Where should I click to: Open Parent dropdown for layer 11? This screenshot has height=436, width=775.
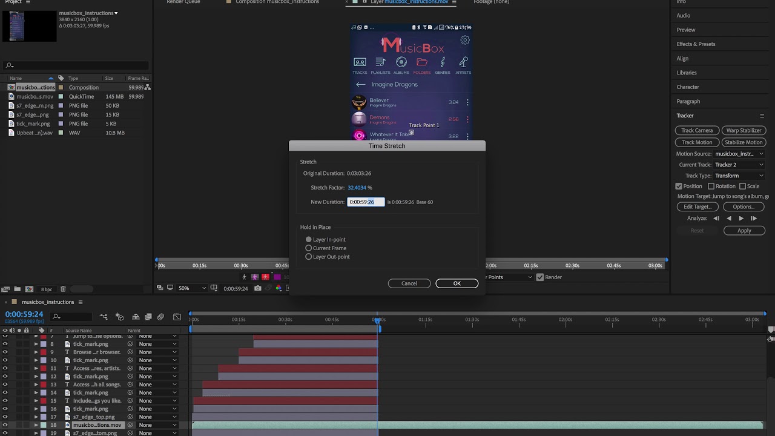(x=157, y=368)
